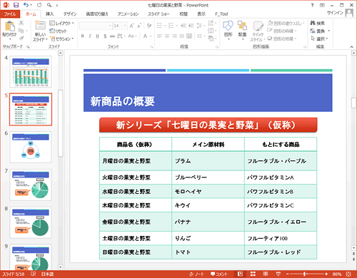This screenshot has width=357, height=278.
Task: Click the リセット (Reset) slide button
Action: [x=58, y=31]
